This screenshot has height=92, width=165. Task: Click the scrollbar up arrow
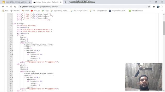pyautogui.click(x=164, y=14)
